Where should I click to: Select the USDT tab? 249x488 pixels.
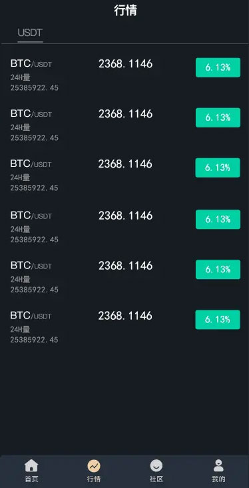(30, 32)
